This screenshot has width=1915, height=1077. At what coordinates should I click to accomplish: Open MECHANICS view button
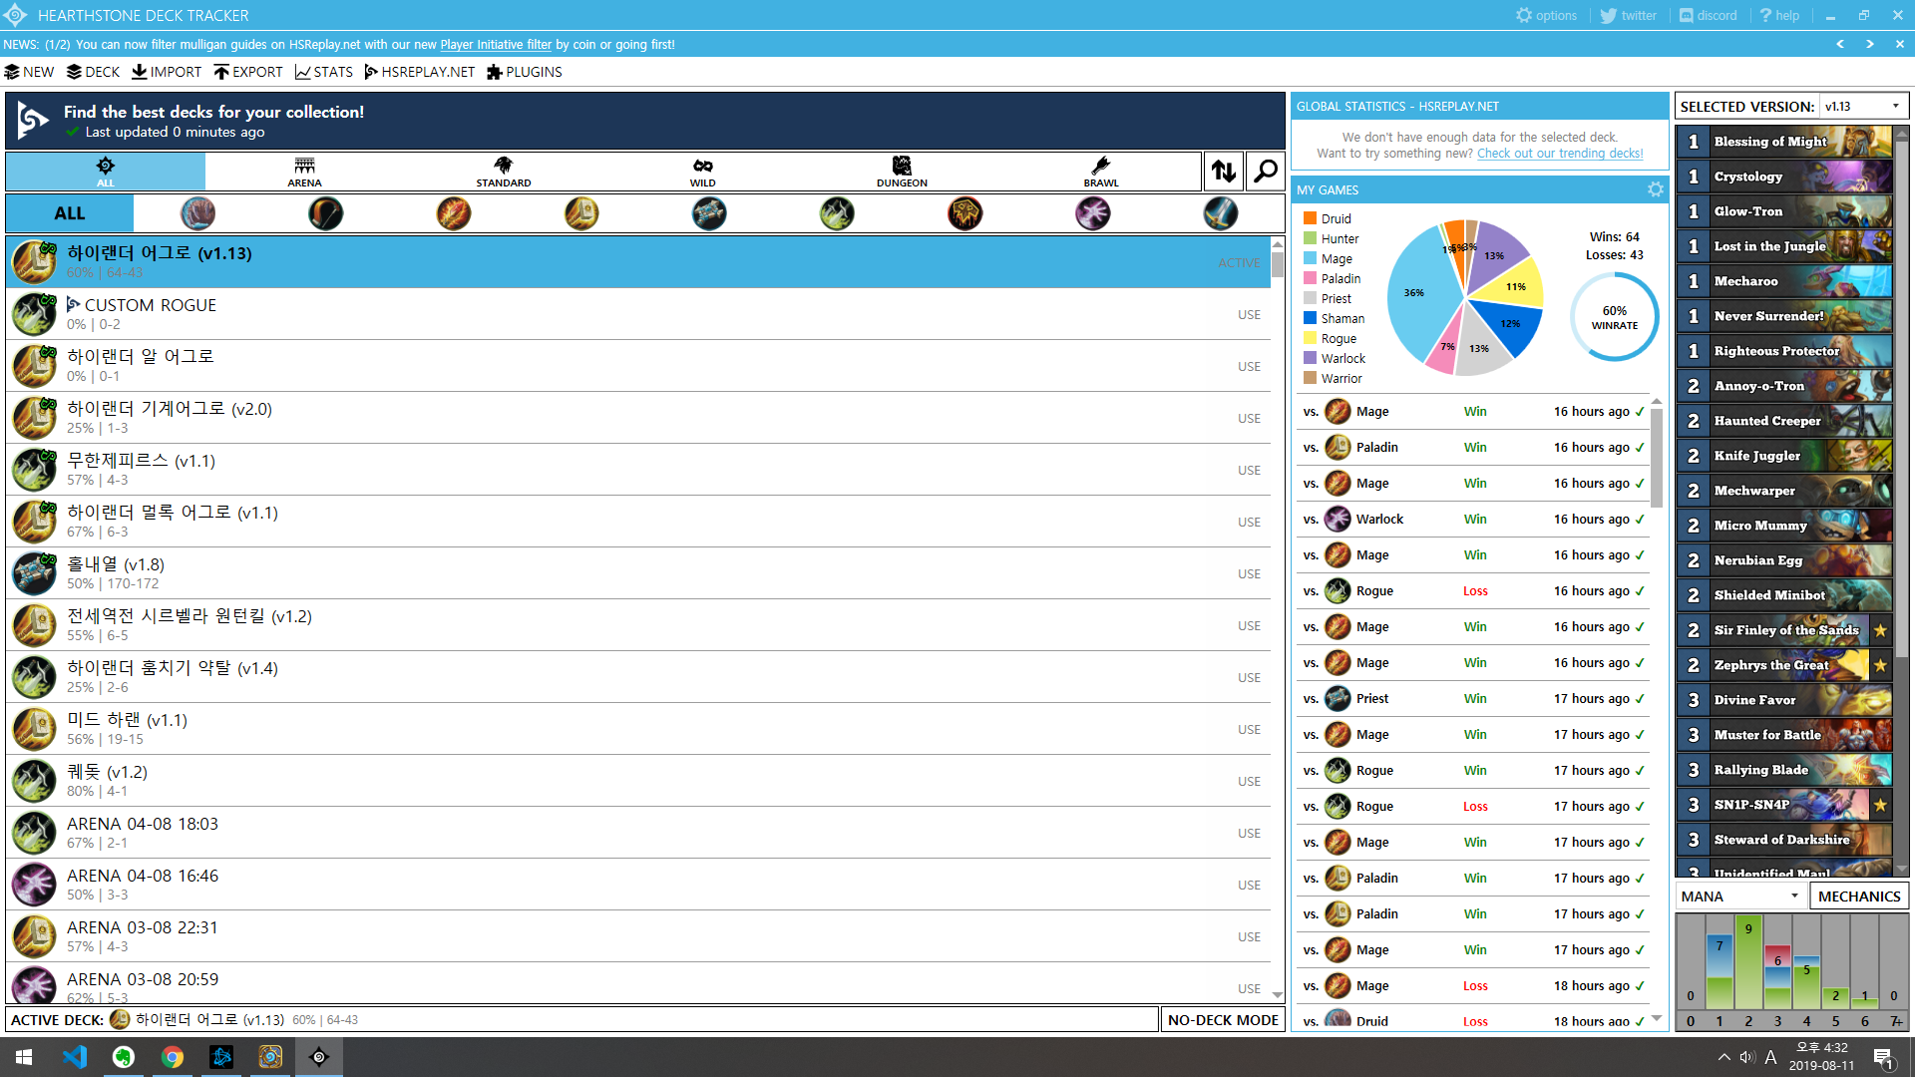click(1859, 896)
